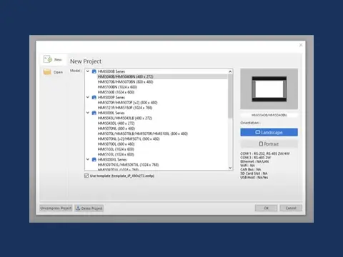The image size is (343, 257).
Task: Click the HMI5000P Series blue device icon
Action: [x=94, y=97]
